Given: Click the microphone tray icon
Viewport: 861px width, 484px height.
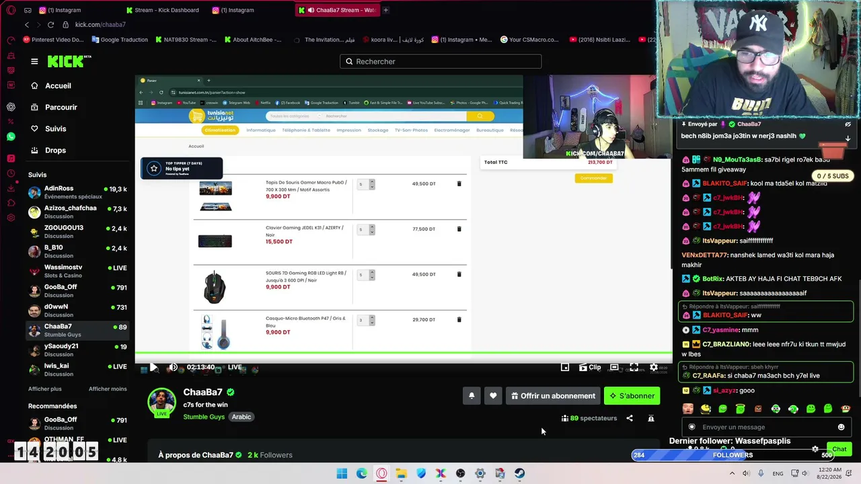Looking at the screenshot, I should [x=761, y=473].
